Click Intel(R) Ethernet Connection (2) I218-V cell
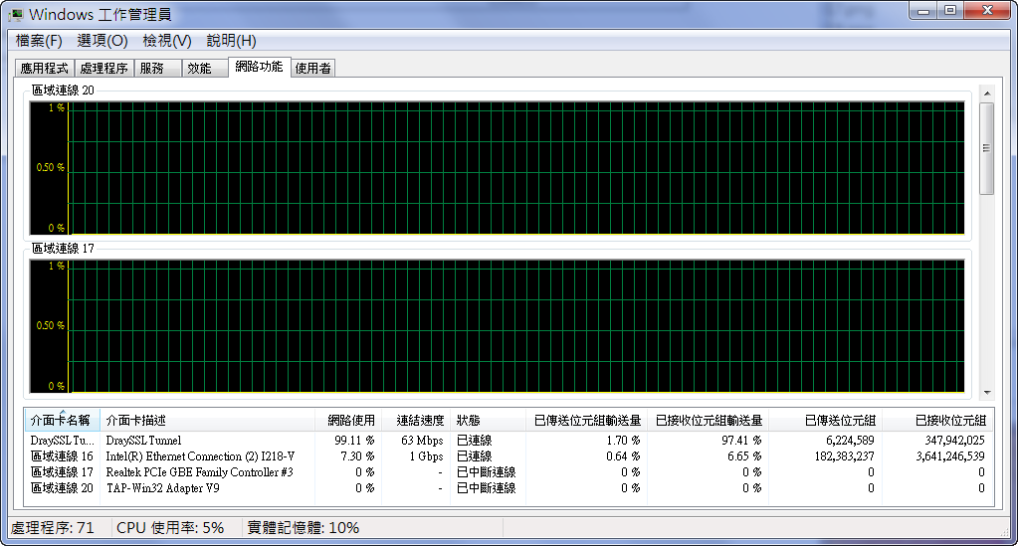The image size is (1018, 546). [x=200, y=456]
